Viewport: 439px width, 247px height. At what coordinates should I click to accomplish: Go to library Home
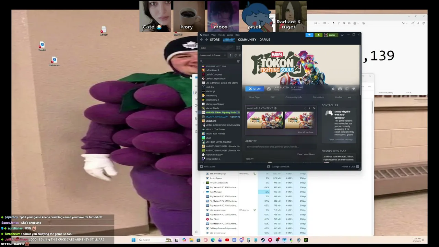pyautogui.click(x=203, y=48)
